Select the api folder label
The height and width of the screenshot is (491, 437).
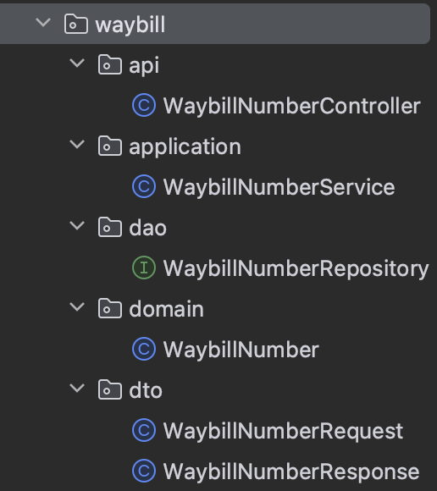coord(144,66)
